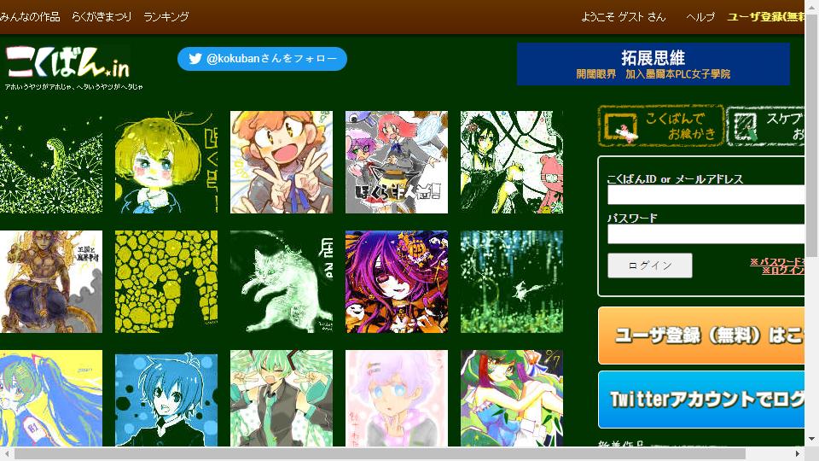
Task: Follow @kokuban on Twitter button
Action: point(262,59)
